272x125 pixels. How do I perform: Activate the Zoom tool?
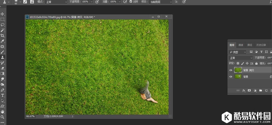(x=2, y=117)
